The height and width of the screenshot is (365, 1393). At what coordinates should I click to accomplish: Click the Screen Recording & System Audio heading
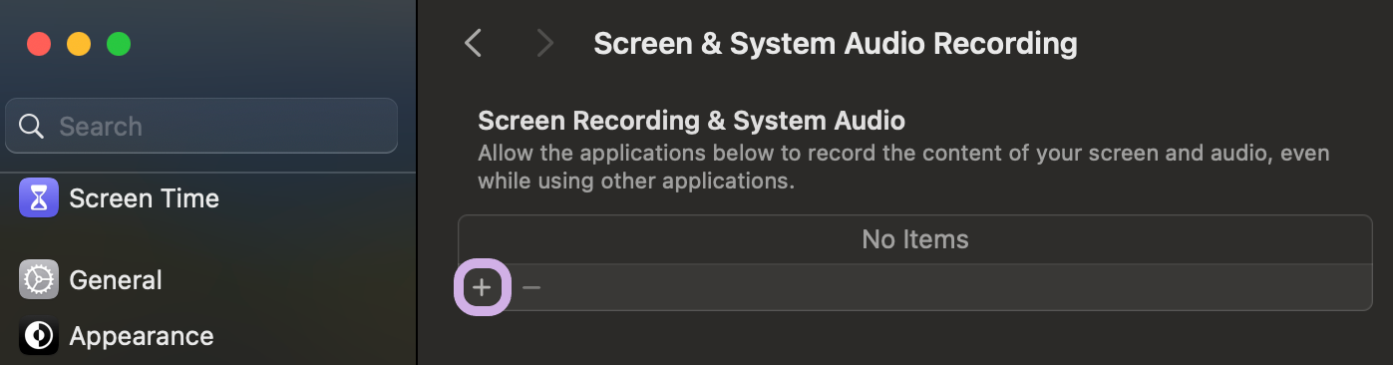(692, 122)
